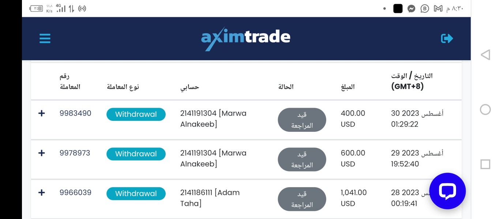This screenshot has width=500, height=219.
Task: Tap the Gmail notification icon in status bar
Action: [438, 9]
